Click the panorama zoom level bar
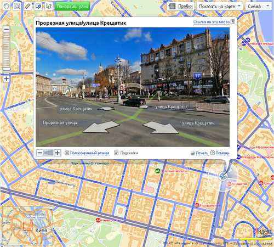The image size is (274, 247). click(x=49, y=153)
